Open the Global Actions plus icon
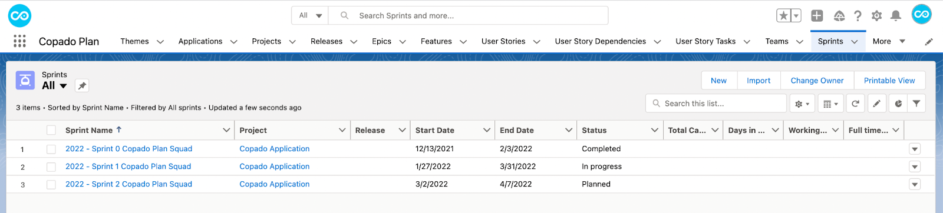943x213 pixels. (817, 16)
